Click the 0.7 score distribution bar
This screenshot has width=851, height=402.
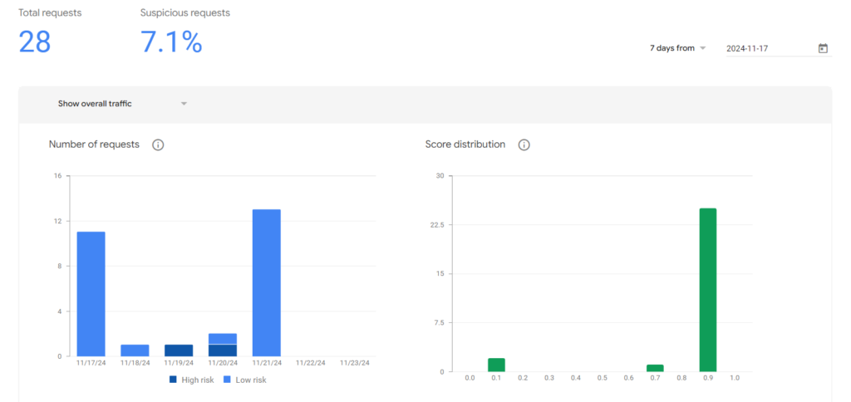click(655, 369)
